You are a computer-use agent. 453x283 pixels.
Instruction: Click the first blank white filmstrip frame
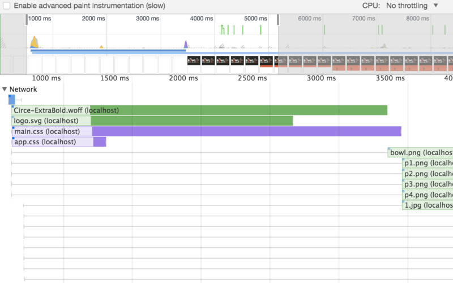[x=35, y=65]
